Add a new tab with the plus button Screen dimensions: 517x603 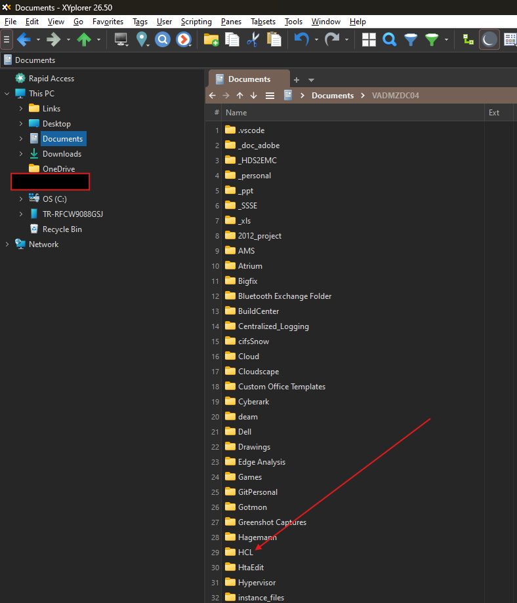[296, 80]
